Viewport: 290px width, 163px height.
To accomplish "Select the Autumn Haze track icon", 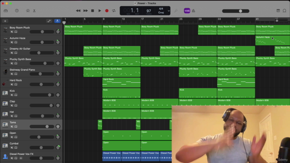I will (x=5, y=40).
